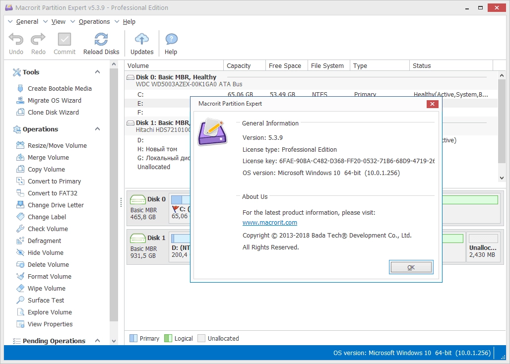This screenshot has width=510, height=364.
Task: Click the Type column header
Action: 380,65
